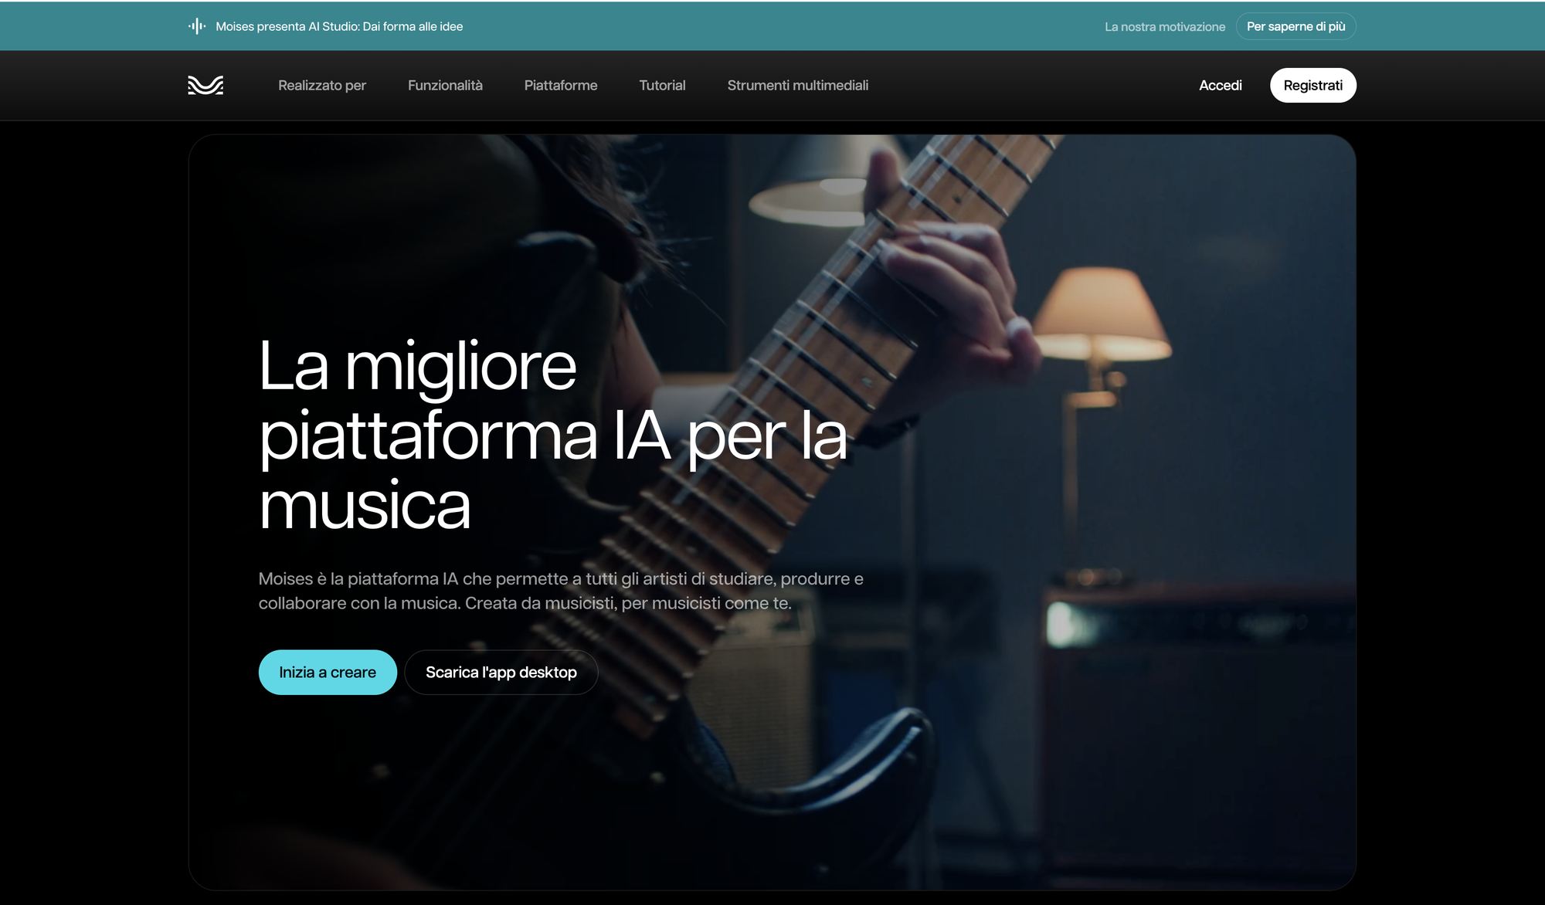Click the Moises description paragraph text
Screen dimensions: 1545x905
[561, 591]
